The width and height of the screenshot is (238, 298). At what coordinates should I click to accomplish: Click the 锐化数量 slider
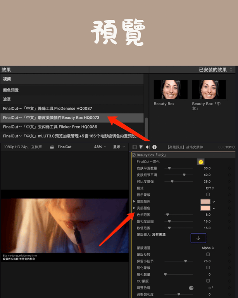179,274
